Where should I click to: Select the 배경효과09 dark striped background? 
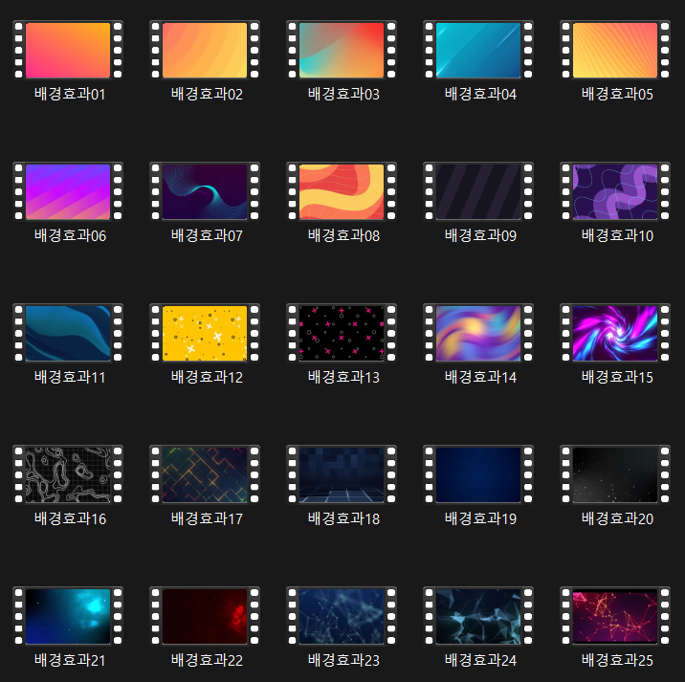tap(478, 191)
